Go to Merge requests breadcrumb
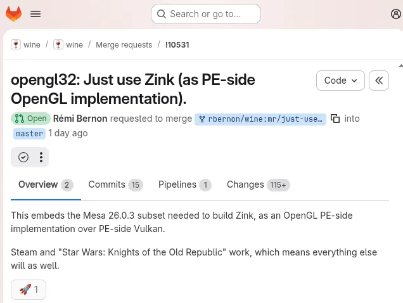403x303 pixels. pyautogui.click(x=124, y=44)
